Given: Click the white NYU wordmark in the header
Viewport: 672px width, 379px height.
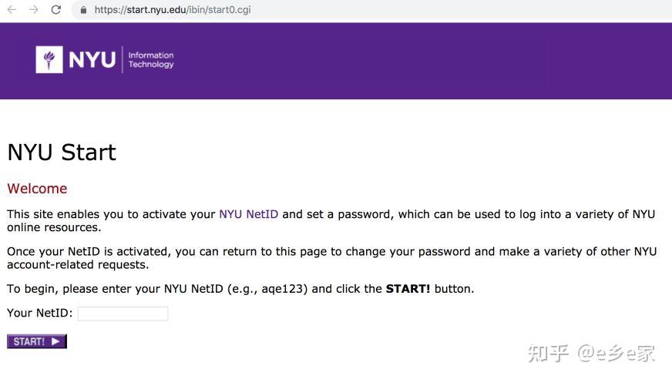Looking at the screenshot, I should [x=92, y=59].
